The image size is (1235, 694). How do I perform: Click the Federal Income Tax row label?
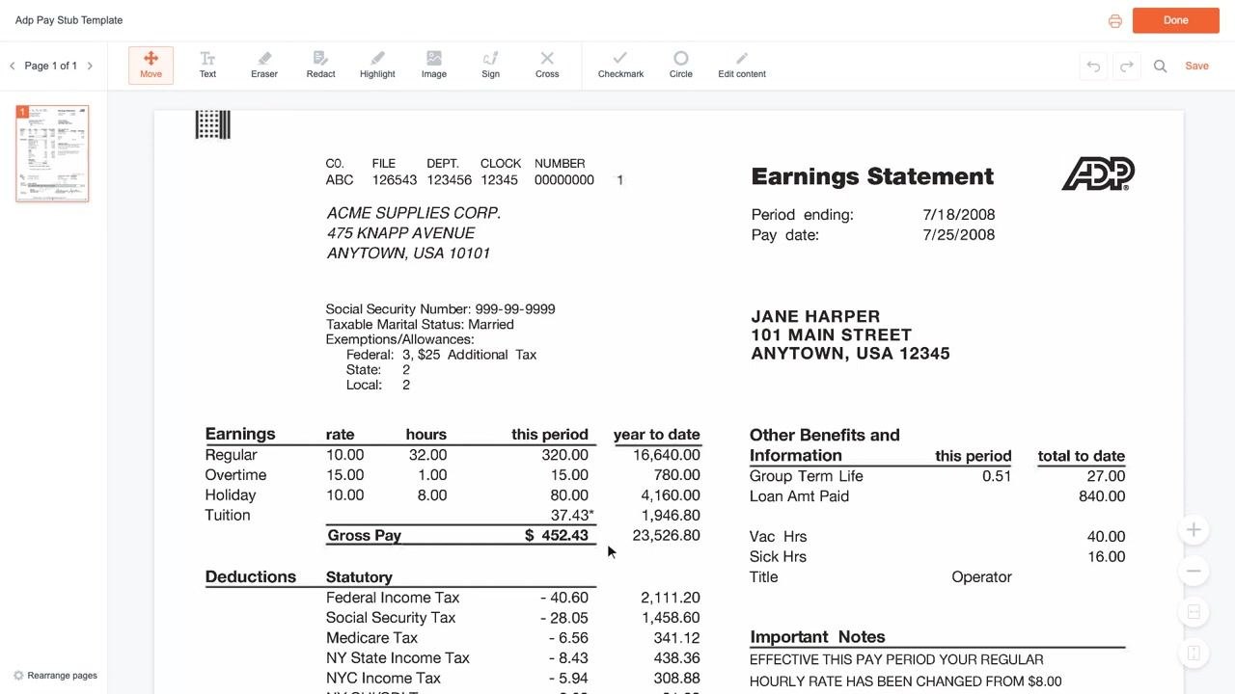[393, 598]
